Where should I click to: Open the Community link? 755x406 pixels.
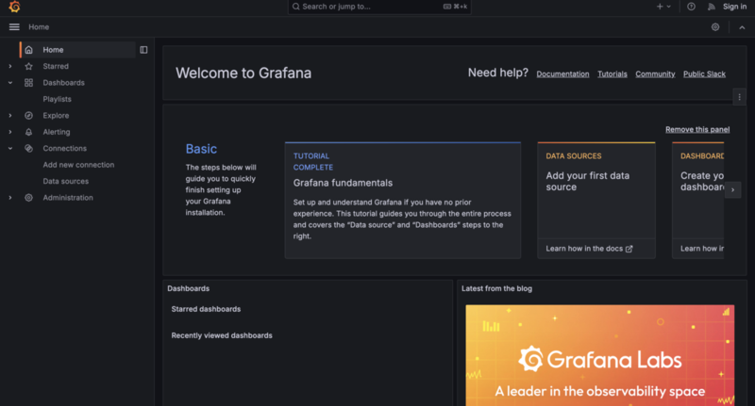pos(655,74)
